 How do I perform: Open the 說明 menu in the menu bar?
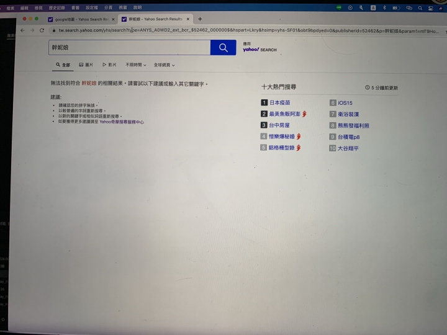point(137,7)
